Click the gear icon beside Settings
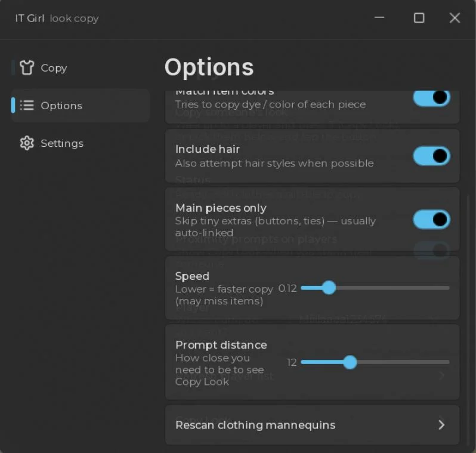 27,143
